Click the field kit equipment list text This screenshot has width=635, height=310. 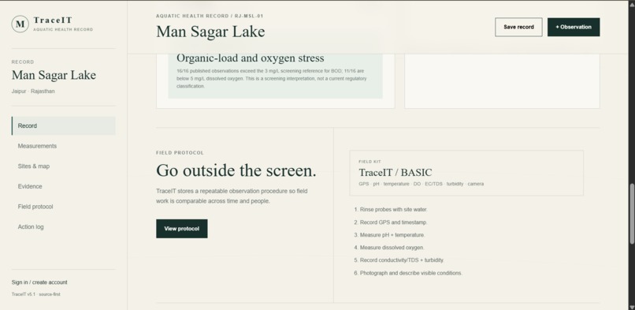(x=421, y=184)
